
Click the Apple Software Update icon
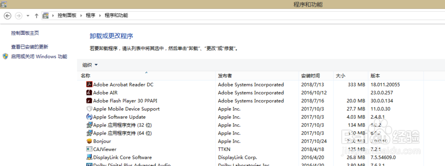(x=89, y=117)
